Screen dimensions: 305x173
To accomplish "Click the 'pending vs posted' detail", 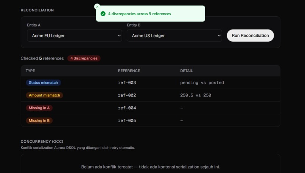I will 202,83.
